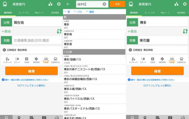The image size is (189, 119).
Task: Toggle 通常検索 option on left screen
Action: [36, 60]
